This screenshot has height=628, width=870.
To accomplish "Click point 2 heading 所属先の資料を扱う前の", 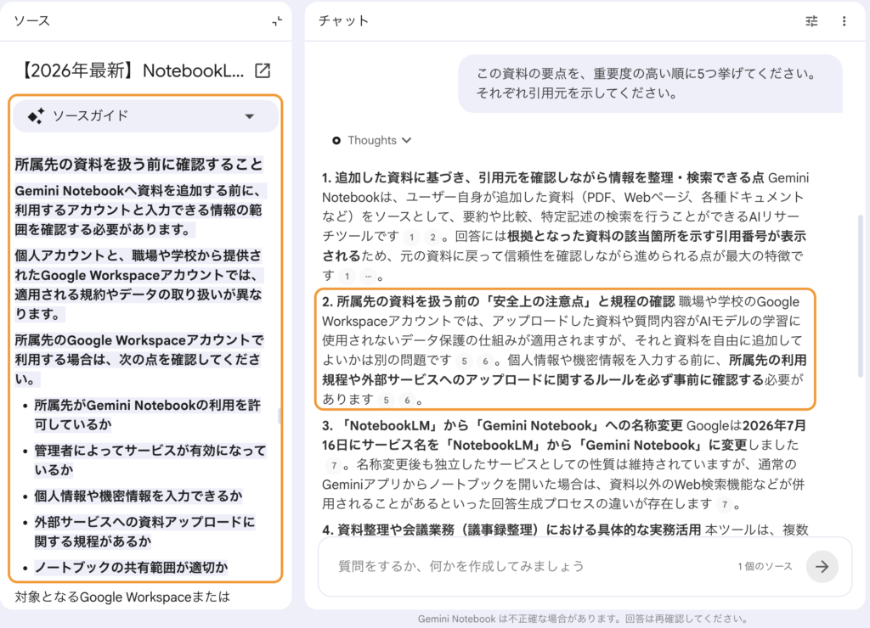I will (x=498, y=302).
